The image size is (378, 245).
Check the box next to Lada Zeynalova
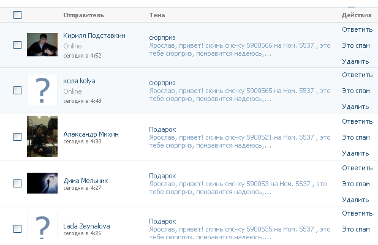17,228
